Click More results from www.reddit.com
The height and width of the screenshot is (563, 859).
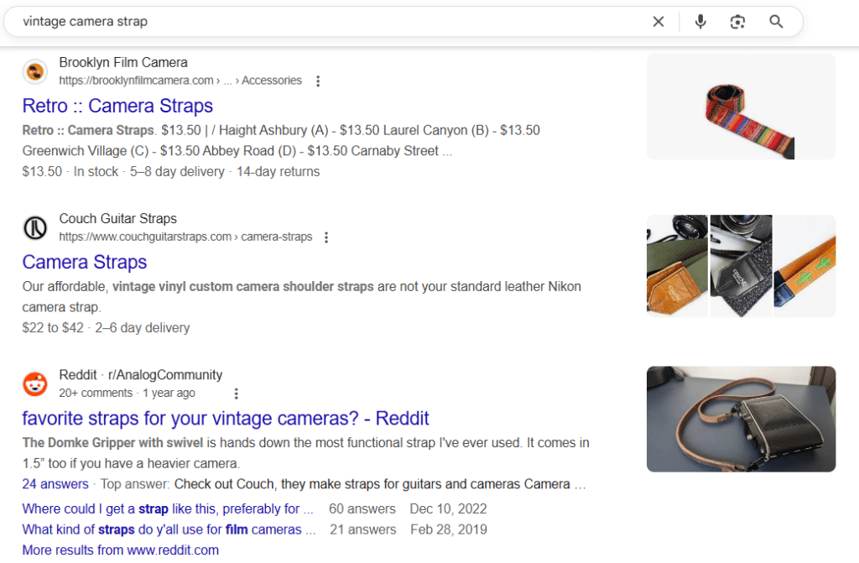[x=120, y=550]
